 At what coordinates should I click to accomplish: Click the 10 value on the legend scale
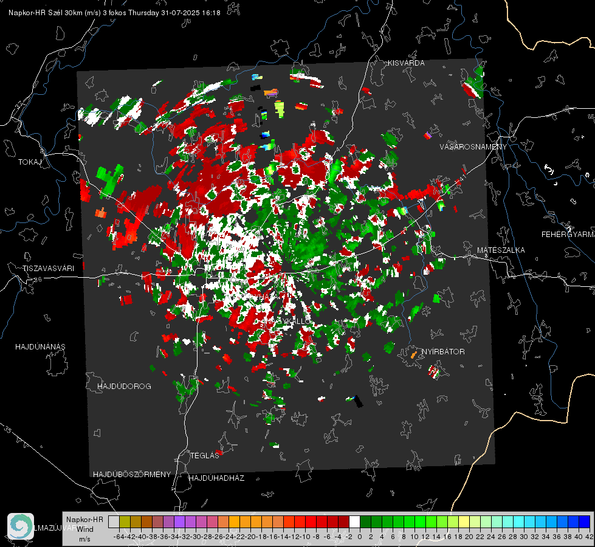(x=414, y=537)
